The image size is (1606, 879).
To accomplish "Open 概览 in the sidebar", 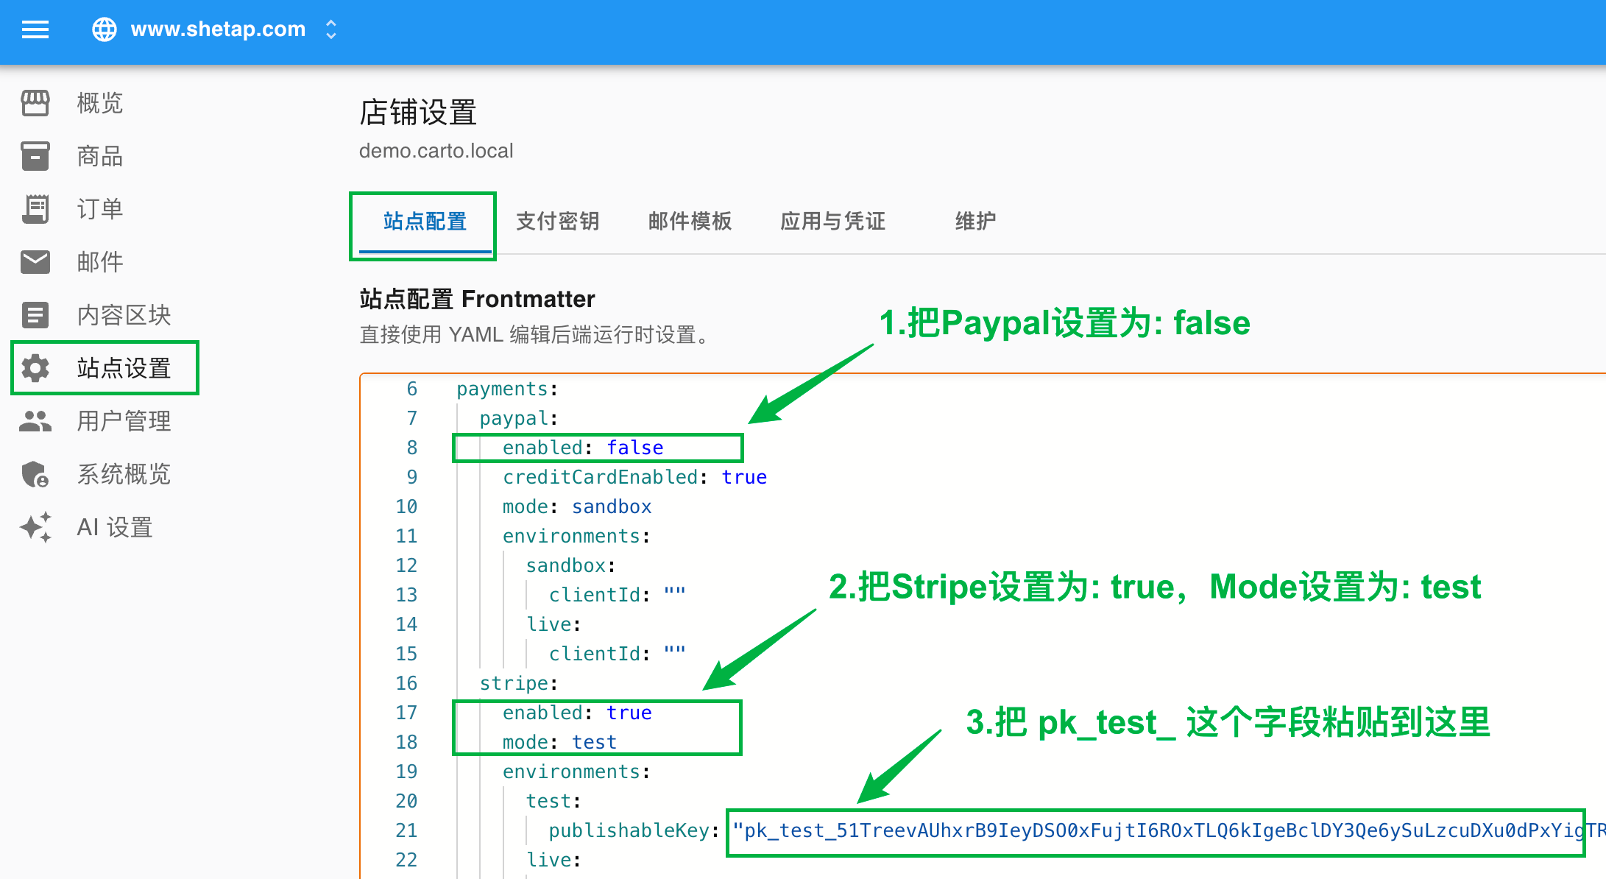I will click(x=100, y=103).
